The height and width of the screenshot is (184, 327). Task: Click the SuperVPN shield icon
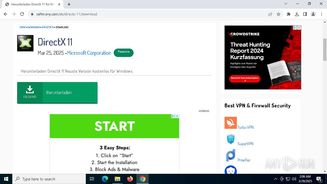(231, 139)
